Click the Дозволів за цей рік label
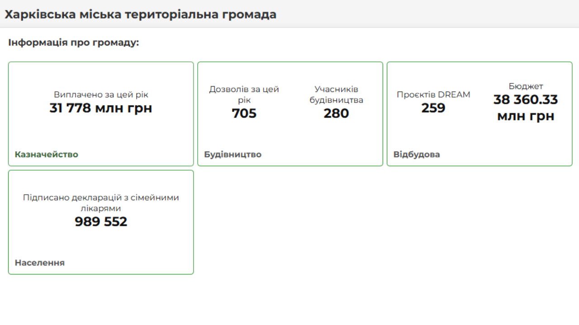 [244, 94]
